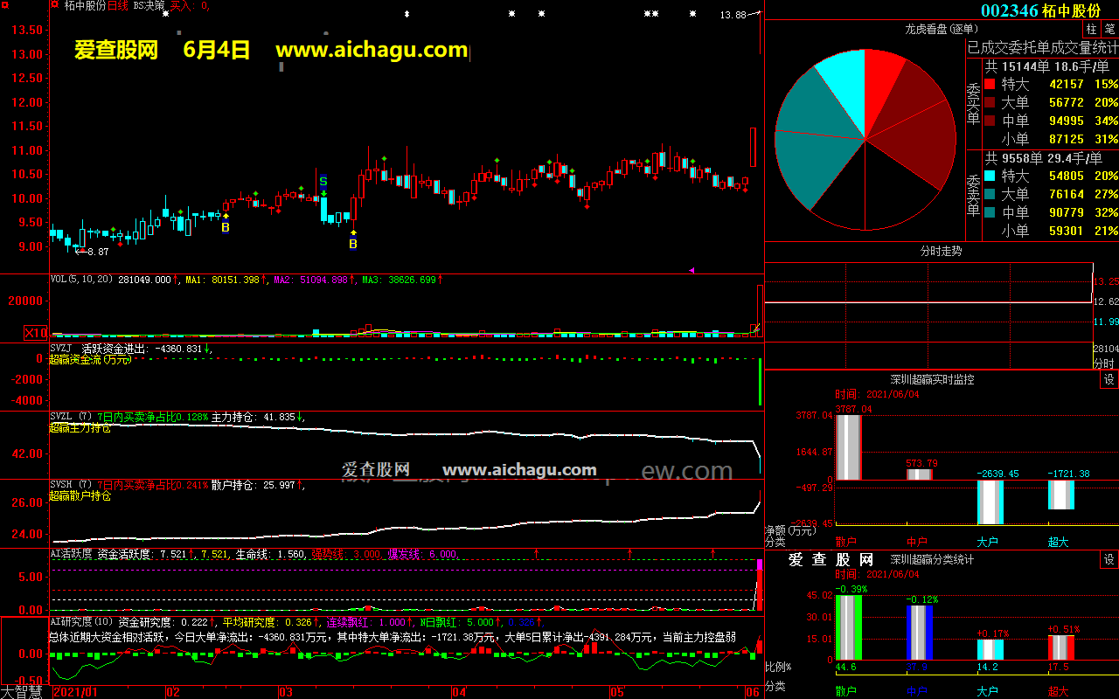Click the latest big red candlestick near 11.00
Image resolution: width=1119 pixels, height=699 pixels.
pos(753,147)
